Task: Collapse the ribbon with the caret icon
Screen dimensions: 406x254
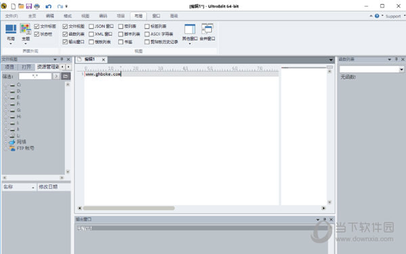Action: pyautogui.click(x=371, y=16)
